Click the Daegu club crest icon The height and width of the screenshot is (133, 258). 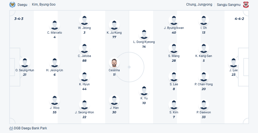click(12, 5)
